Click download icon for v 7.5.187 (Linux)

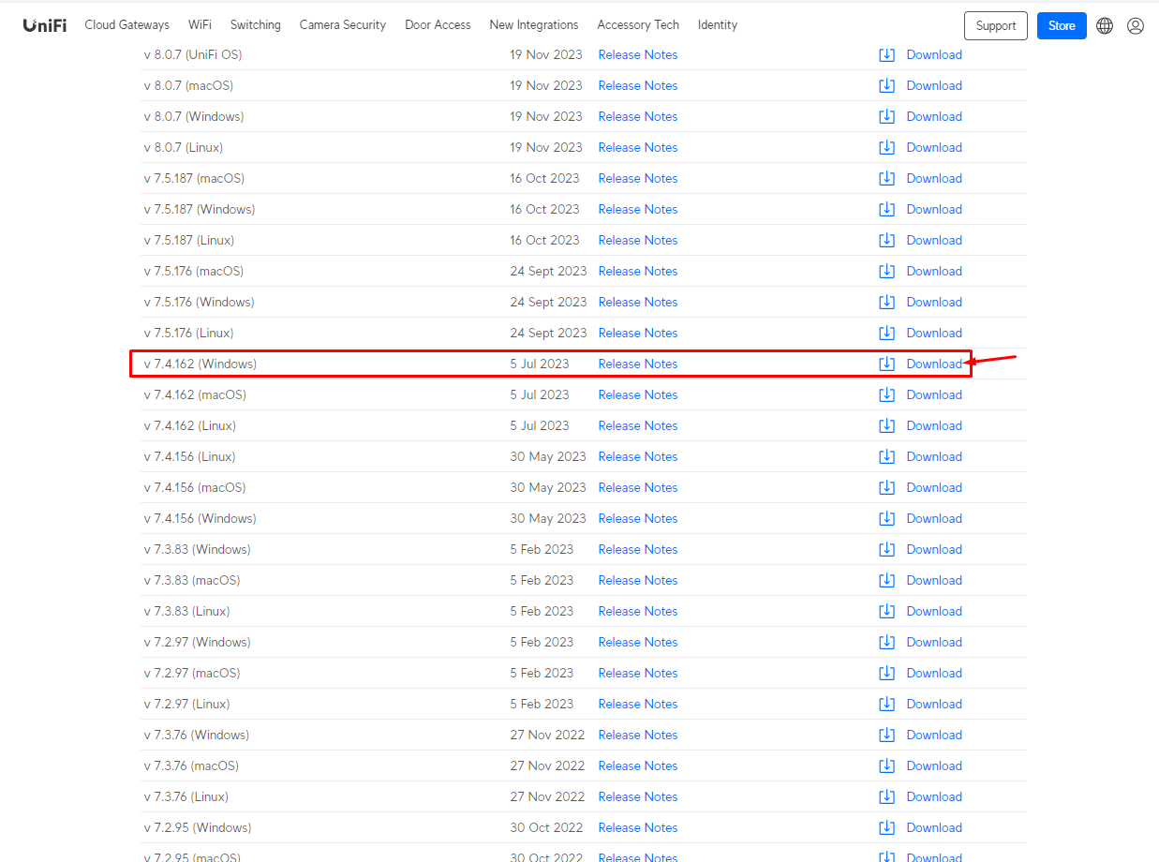[886, 240]
